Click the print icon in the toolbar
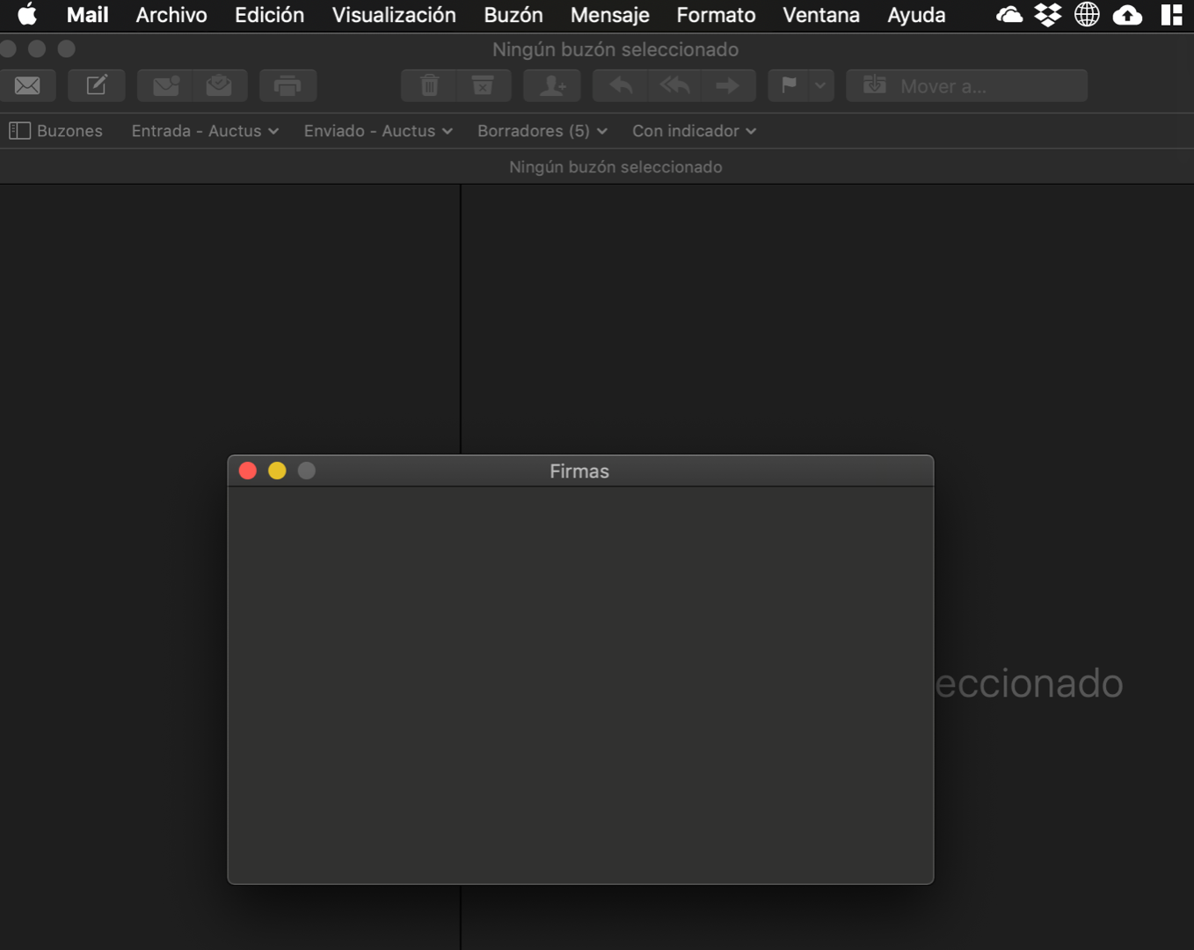 point(288,85)
